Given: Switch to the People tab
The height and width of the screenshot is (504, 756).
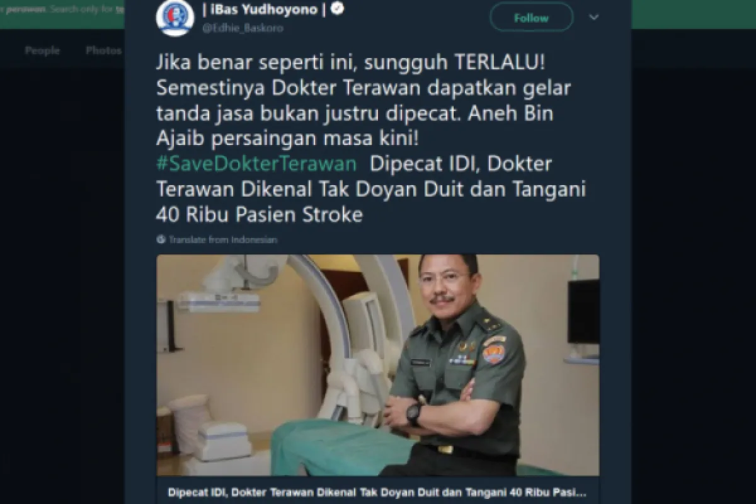Looking at the screenshot, I should click(x=42, y=50).
